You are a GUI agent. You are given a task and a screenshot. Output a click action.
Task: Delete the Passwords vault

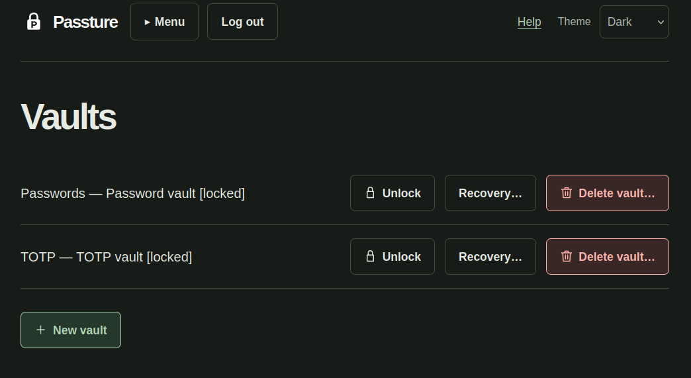(607, 193)
